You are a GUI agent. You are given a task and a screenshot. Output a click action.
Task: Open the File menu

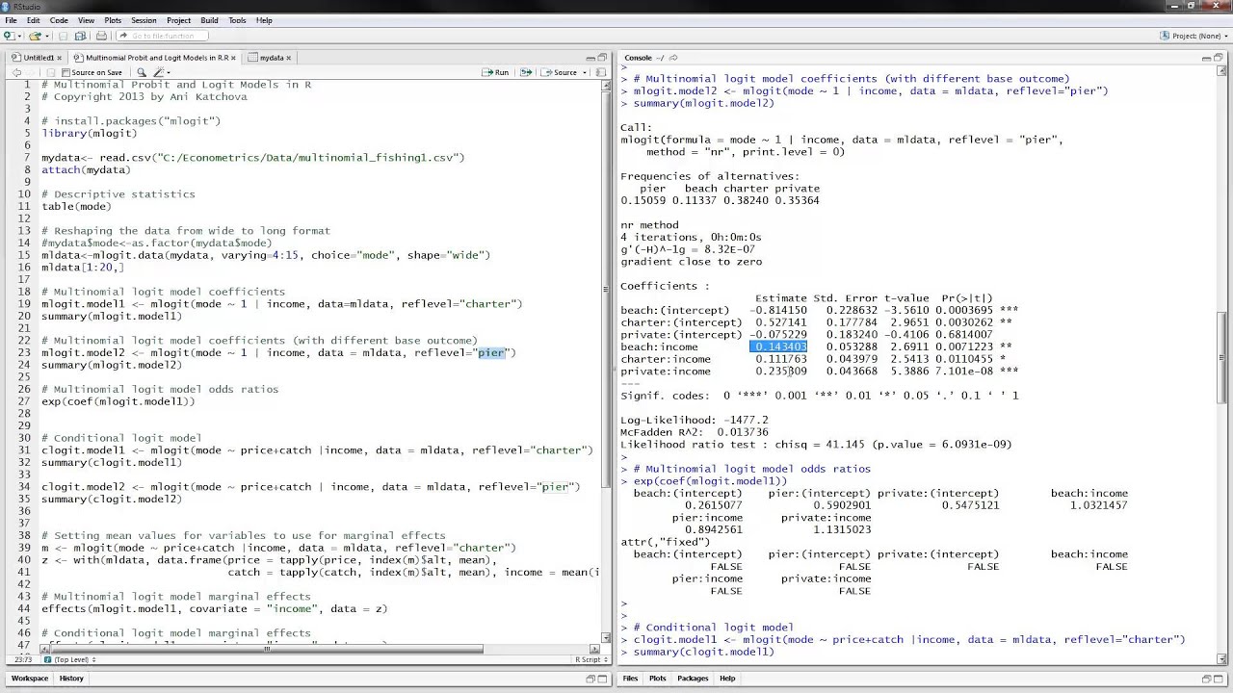[11, 20]
